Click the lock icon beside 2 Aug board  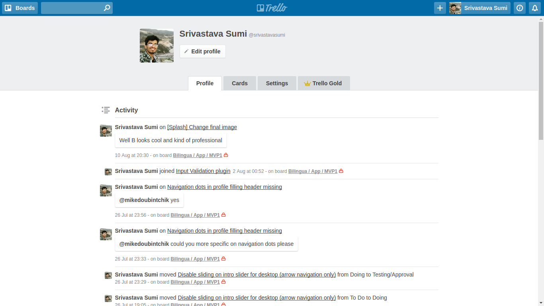[341, 171]
